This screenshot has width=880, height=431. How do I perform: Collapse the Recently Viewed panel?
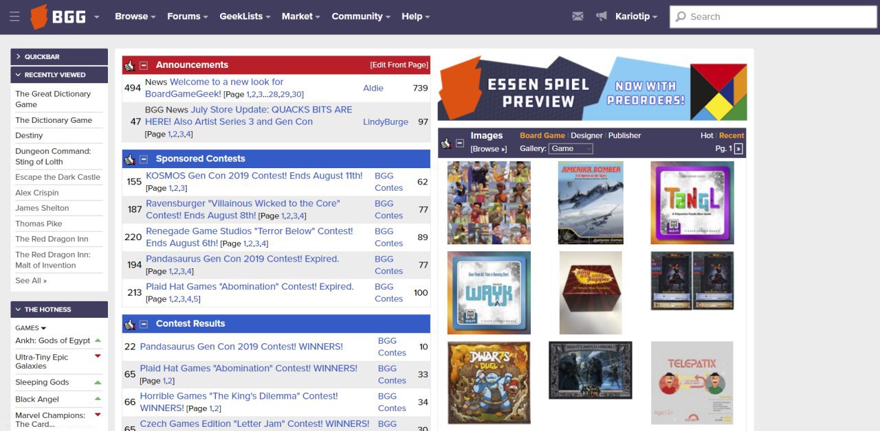click(59, 75)
